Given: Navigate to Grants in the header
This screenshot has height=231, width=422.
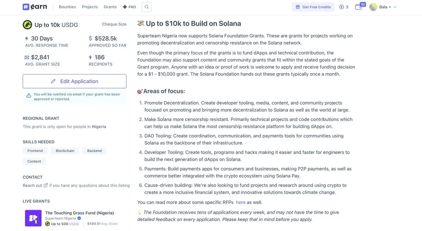Looking at the screenshot, I should pyautogui.click(x=110, y=7).
